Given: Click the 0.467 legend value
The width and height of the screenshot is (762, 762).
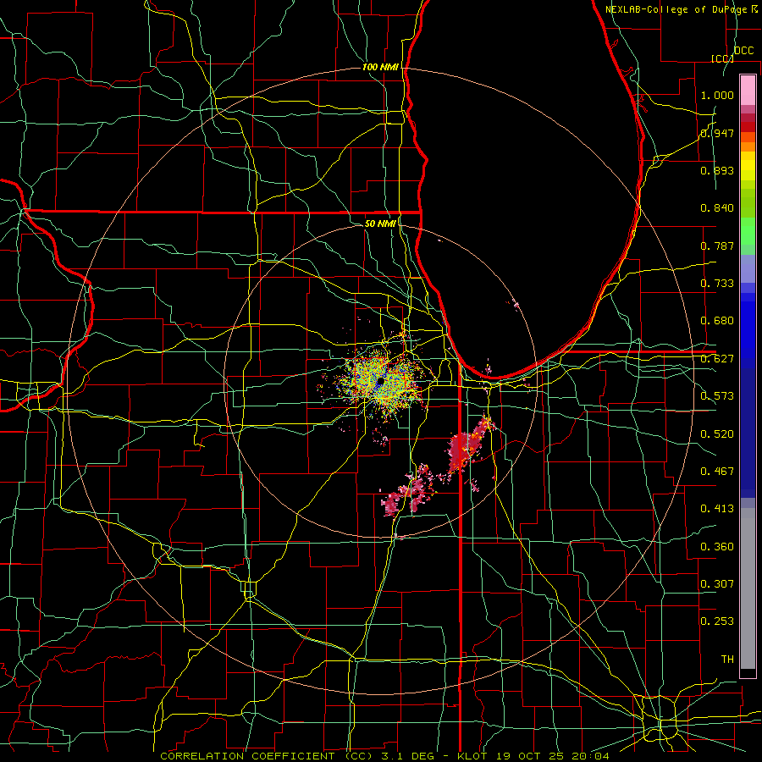Looking at the screenshot, I should [717, 472].
